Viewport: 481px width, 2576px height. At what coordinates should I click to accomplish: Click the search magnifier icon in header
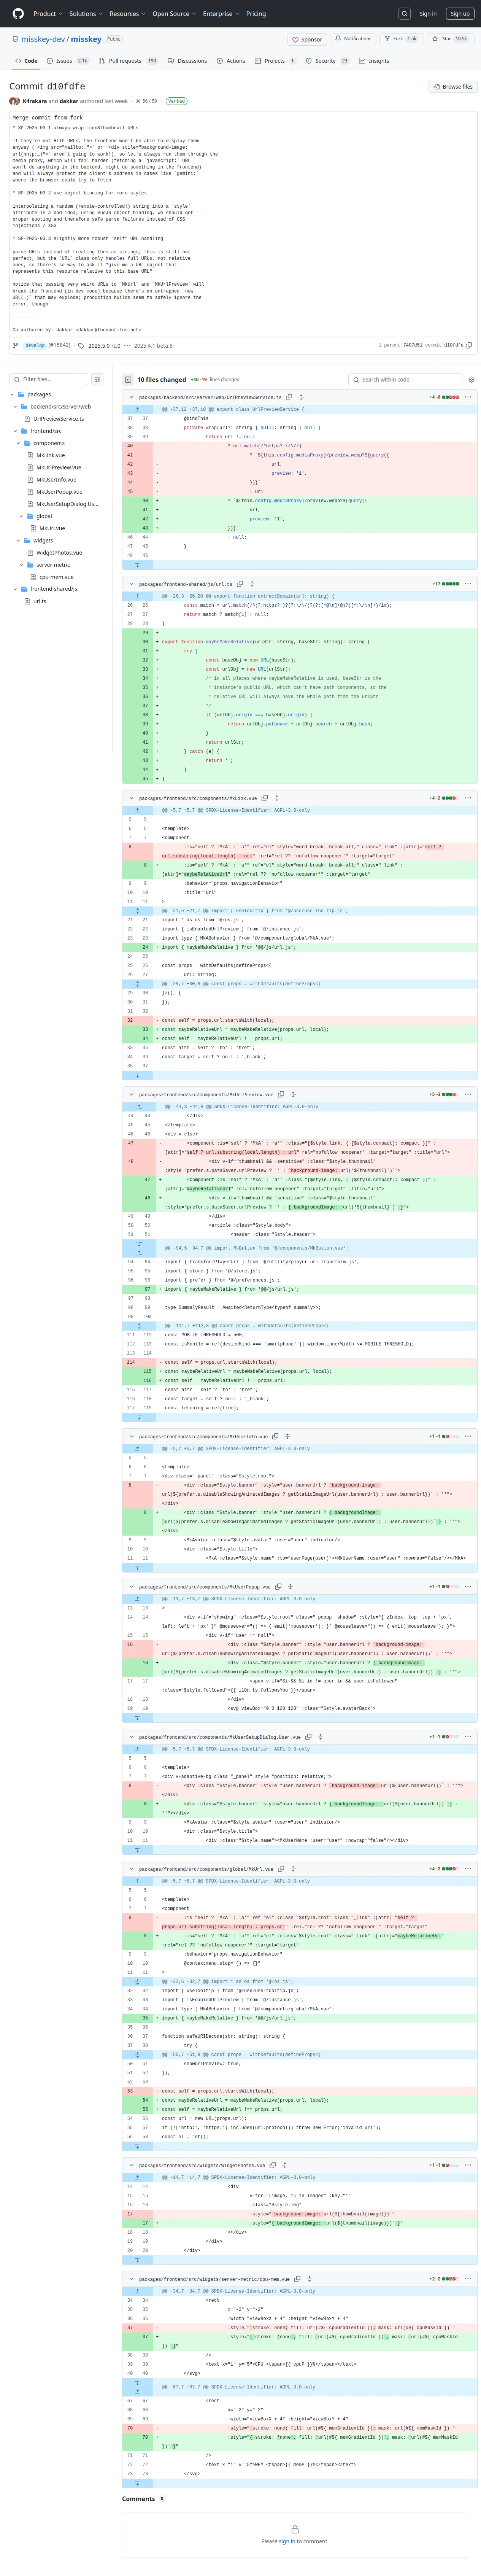coord(404,14)
